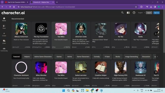
Task: Click the address bar URL field
Action: (x=76, y=7)
